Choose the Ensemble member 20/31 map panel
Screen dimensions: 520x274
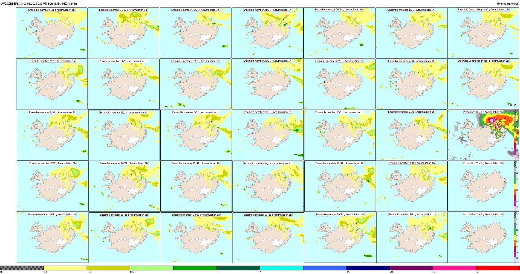pyautogui.click(x=196, y=238)
